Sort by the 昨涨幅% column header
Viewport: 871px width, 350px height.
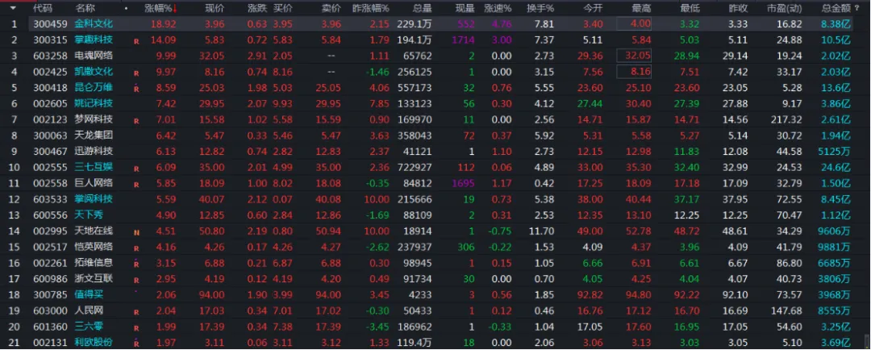371,8
